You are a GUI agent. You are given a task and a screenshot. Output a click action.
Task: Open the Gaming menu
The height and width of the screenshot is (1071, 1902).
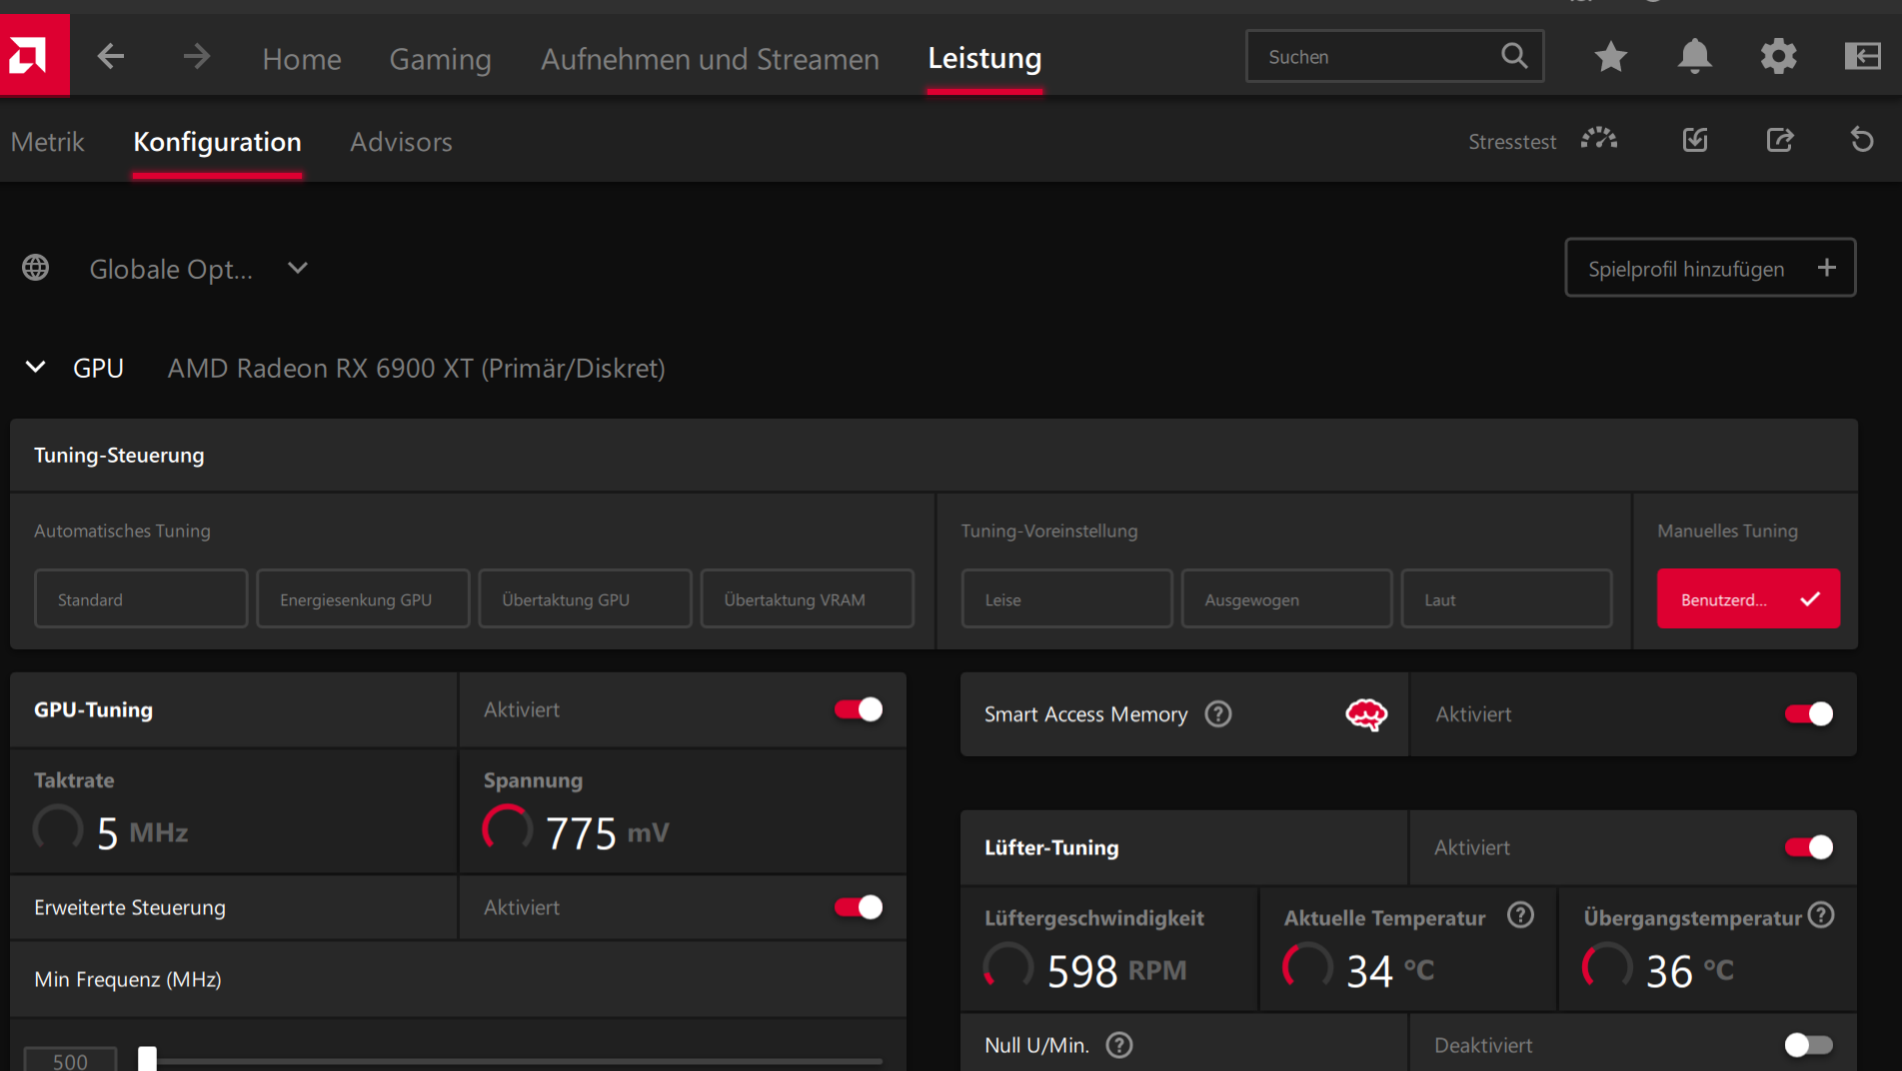(440, 58)
